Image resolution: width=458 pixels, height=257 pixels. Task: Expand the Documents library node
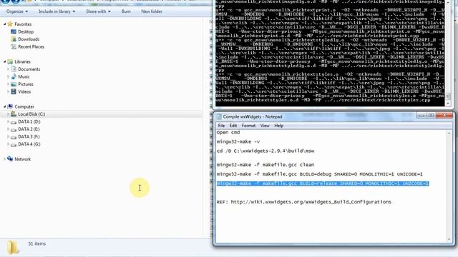tap(8, 69)
